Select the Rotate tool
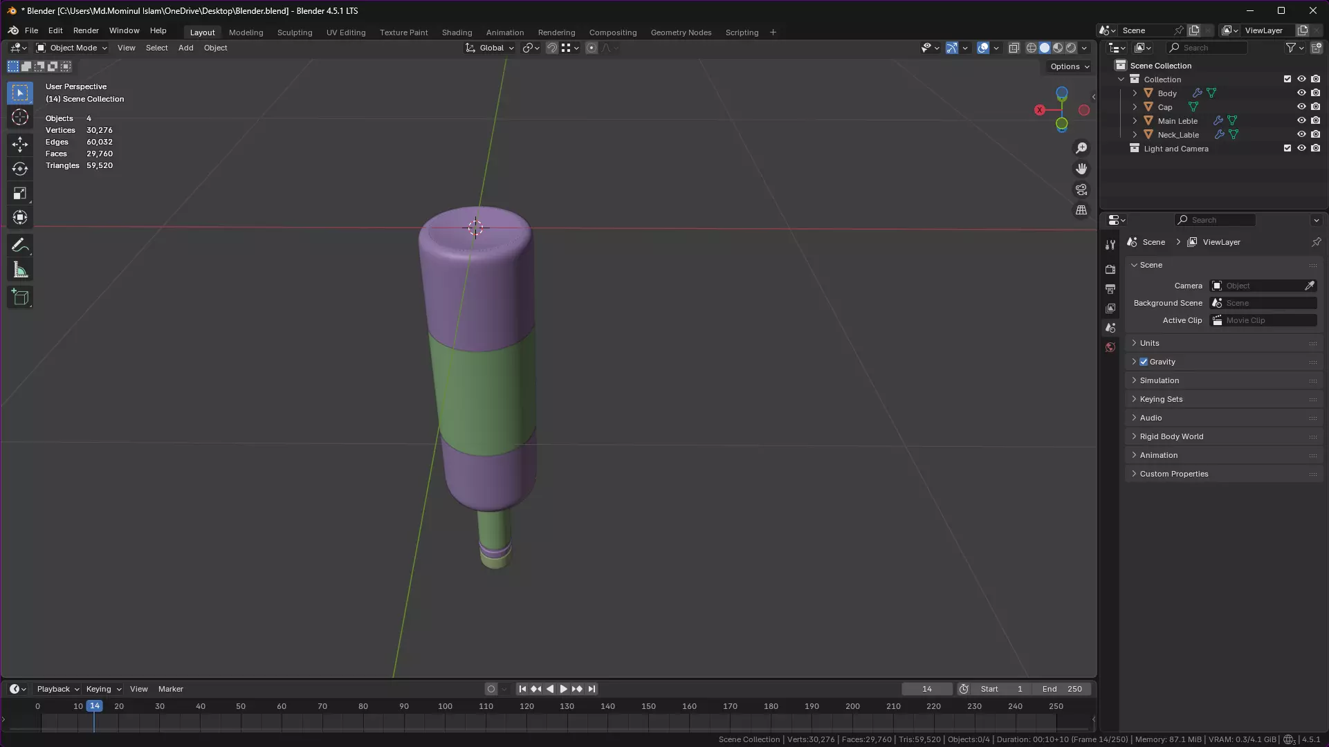 (20, 169)
